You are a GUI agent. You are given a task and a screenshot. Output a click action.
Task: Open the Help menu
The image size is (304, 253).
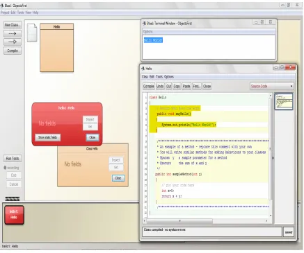click(x=35, y=12)
